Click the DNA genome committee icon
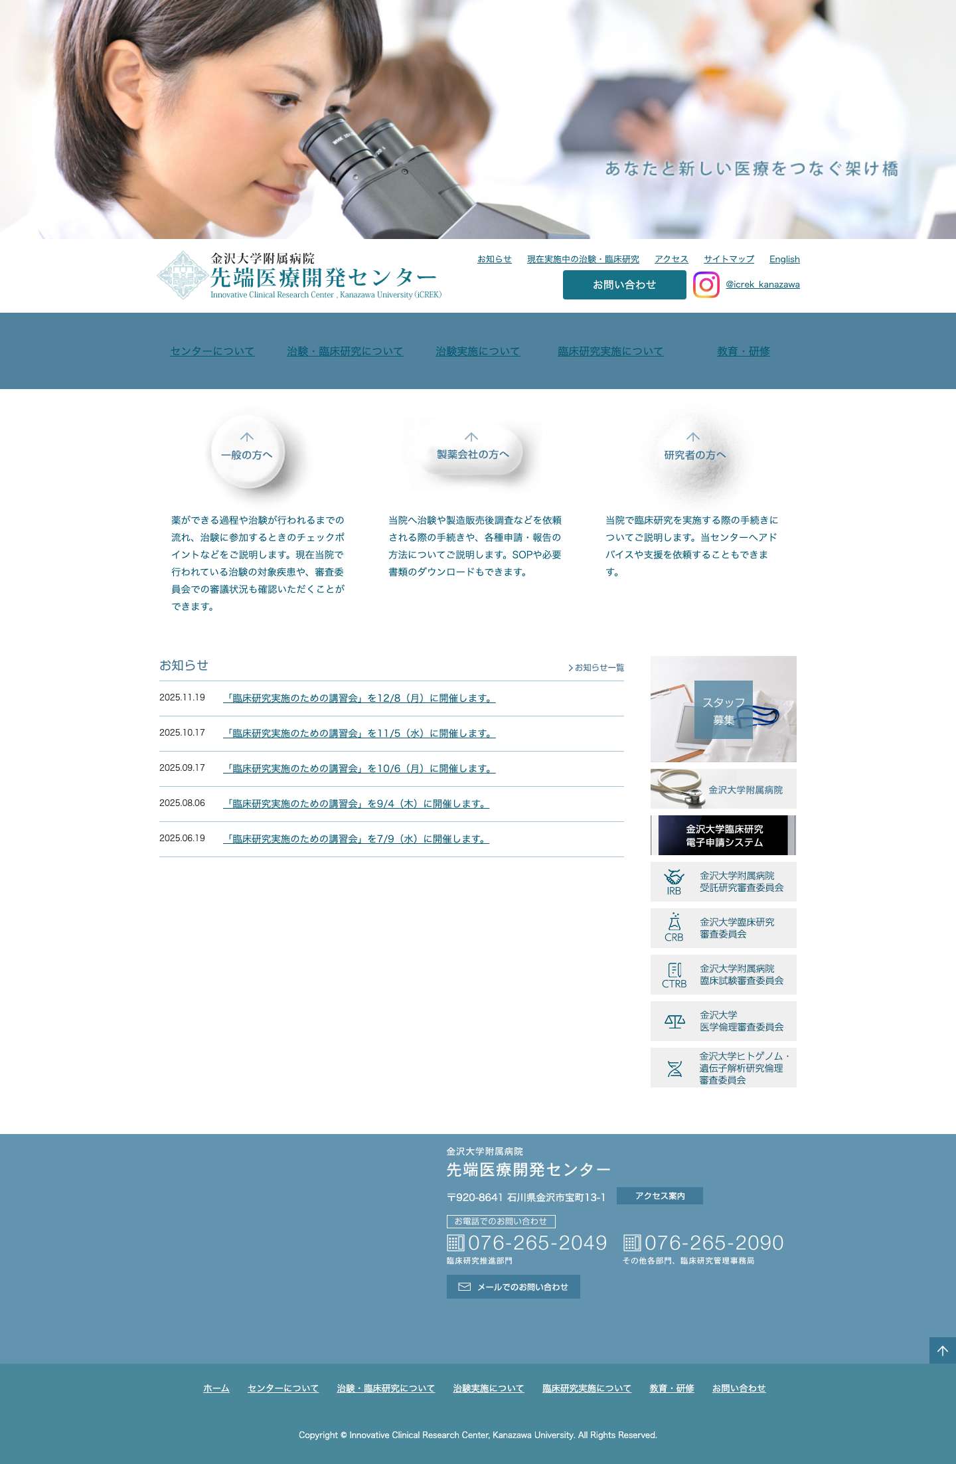The height and width of the screenshot is (1464, 956). [675, 1068]
